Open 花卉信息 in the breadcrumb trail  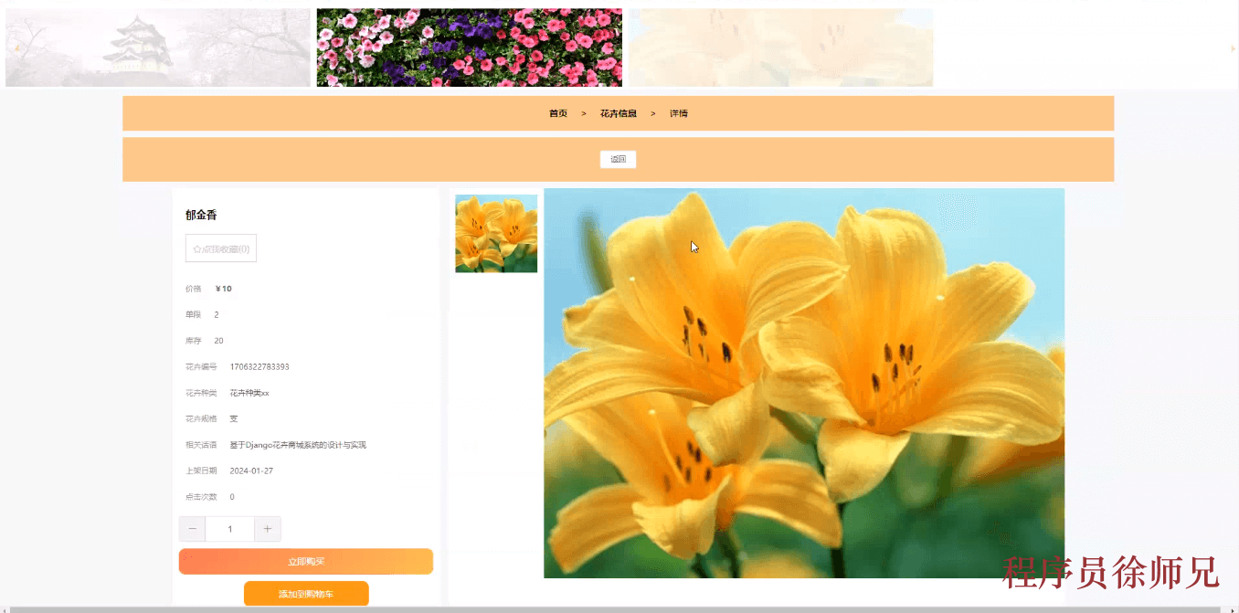click(617, 112)
